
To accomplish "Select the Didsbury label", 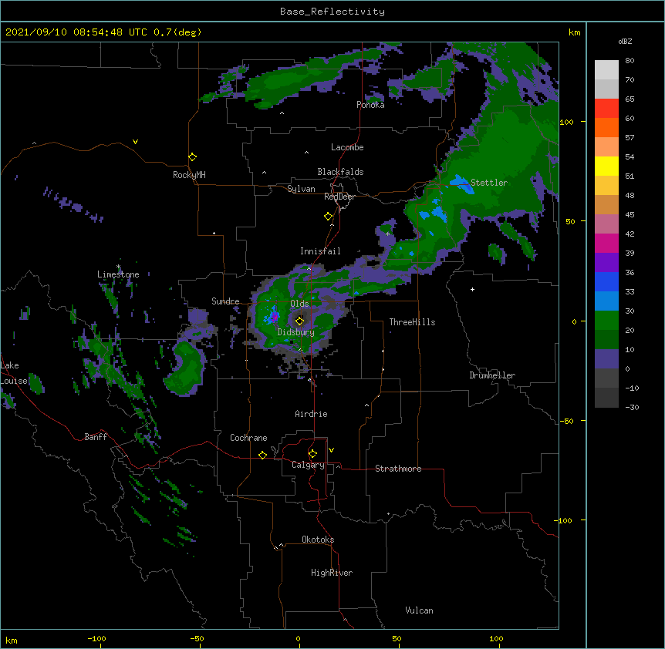I will click(296, 332).
